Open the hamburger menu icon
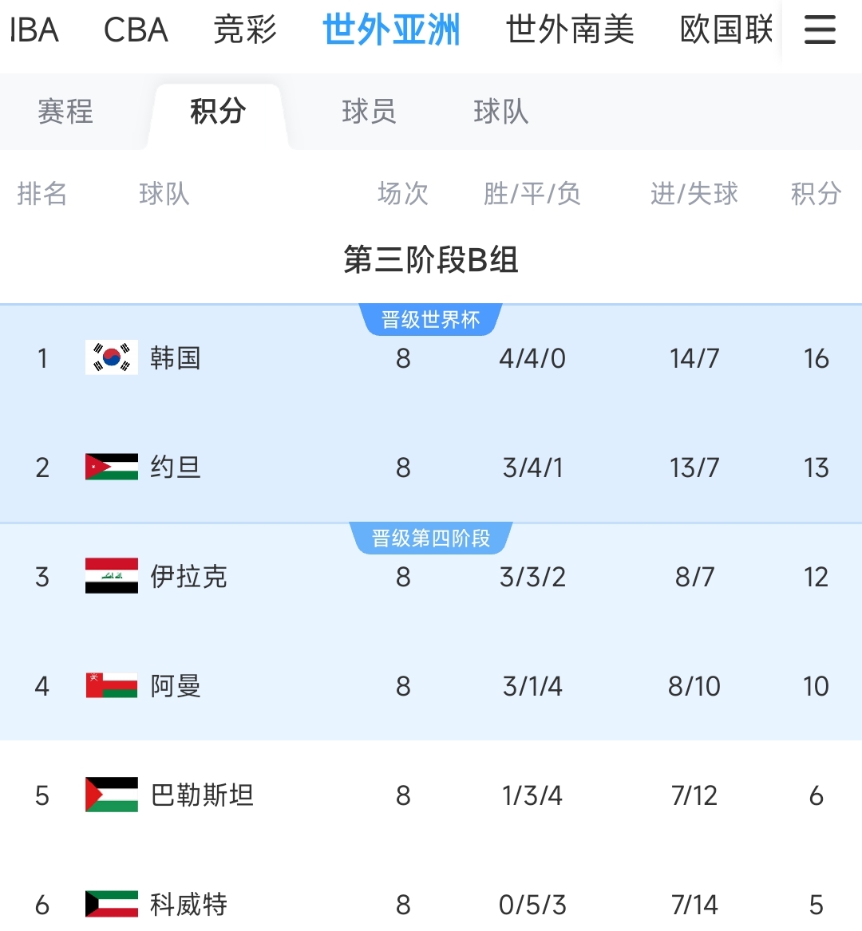 [820, 30]
